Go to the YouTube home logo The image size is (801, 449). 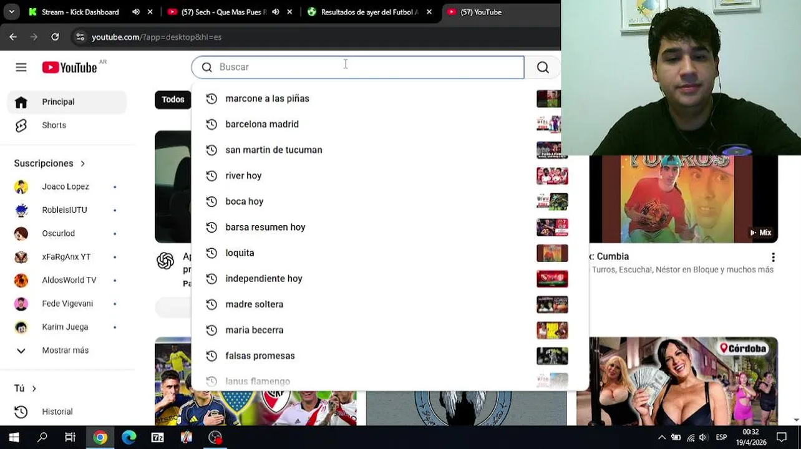click(x=70, y=67)
